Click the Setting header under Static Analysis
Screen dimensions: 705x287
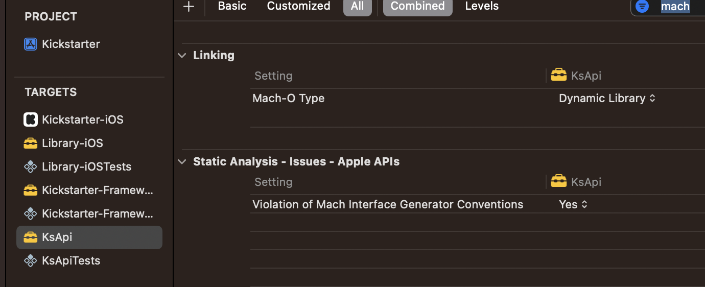[x=273, y=182]
